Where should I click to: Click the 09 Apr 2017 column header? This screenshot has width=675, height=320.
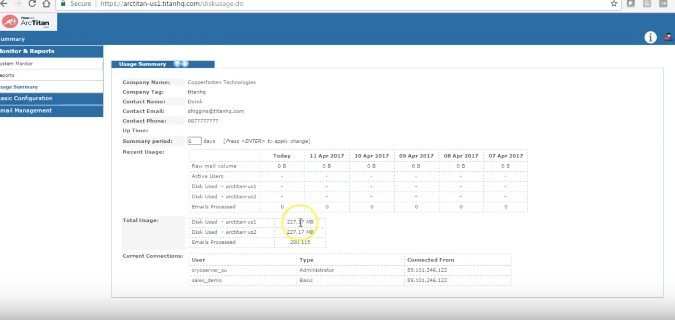point(416,156)
